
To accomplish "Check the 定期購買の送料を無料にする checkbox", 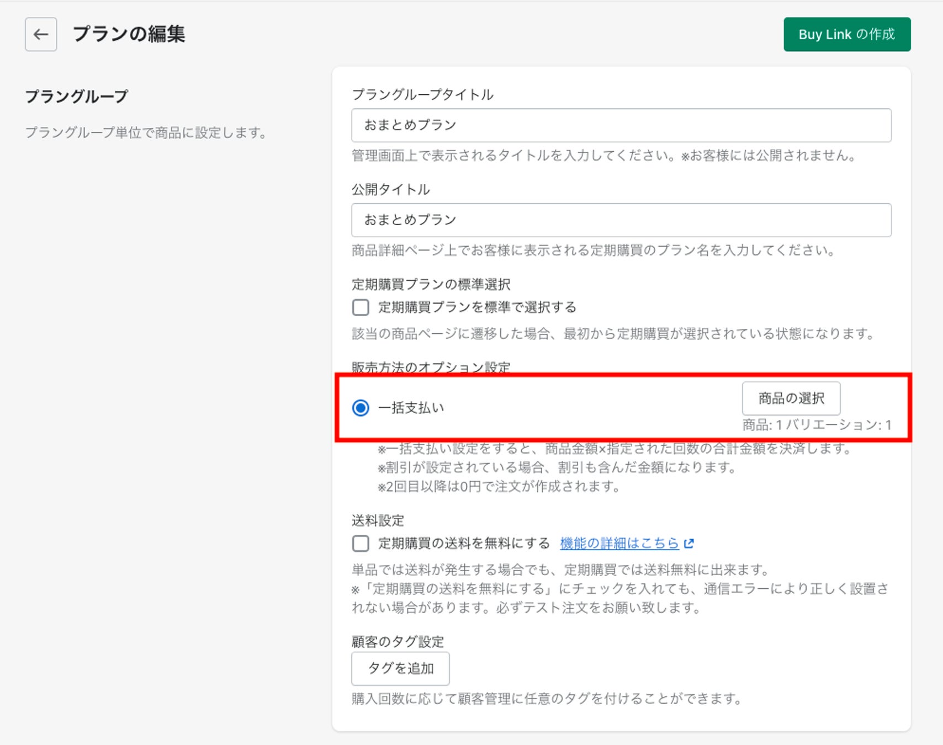I will (x=361, y=544).
